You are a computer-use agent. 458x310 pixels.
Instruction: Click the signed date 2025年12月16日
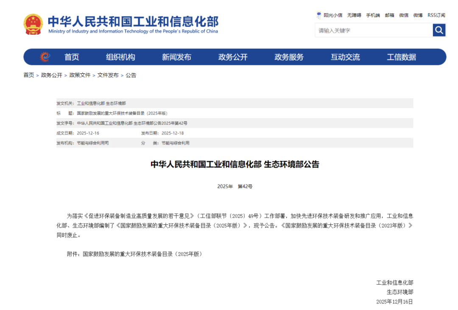coord(395,302)
